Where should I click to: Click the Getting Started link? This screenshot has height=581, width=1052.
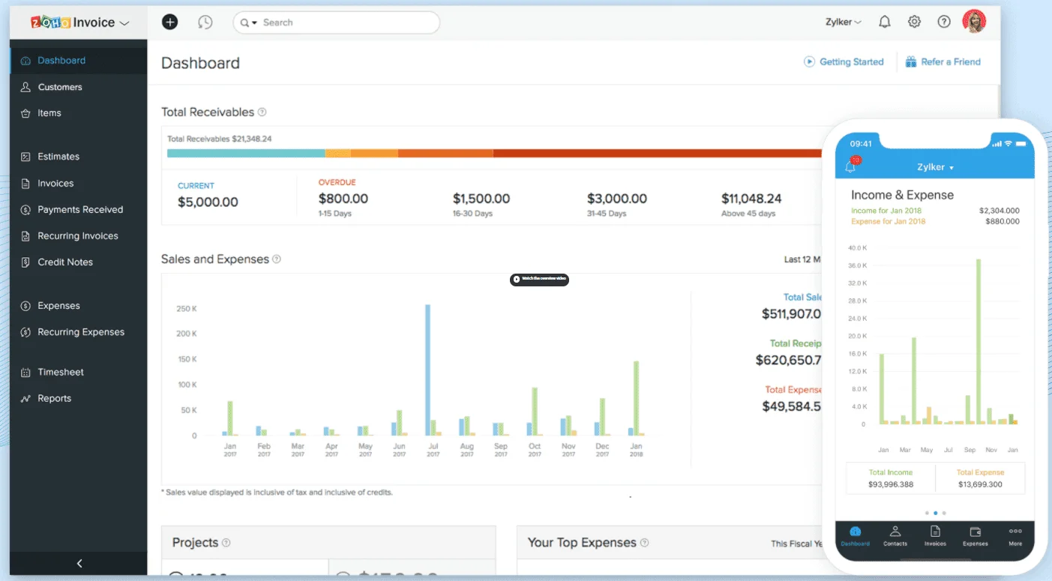click(x=852, y=62)
